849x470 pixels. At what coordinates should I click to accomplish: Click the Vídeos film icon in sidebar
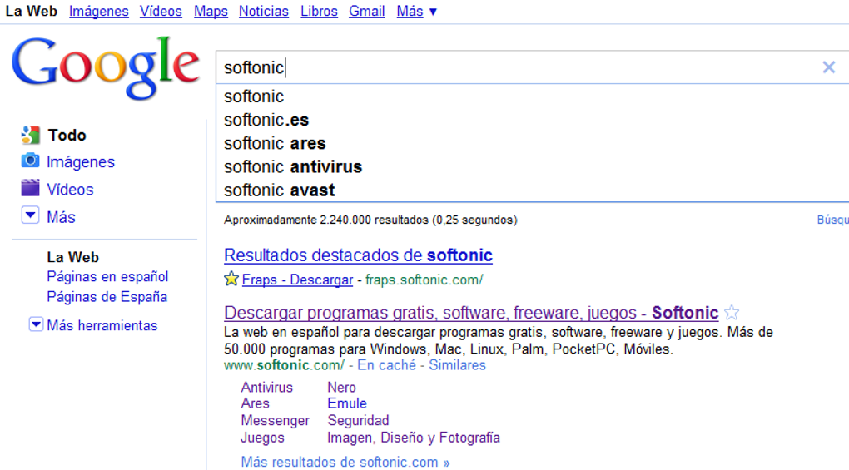click(x=31, y=189)
